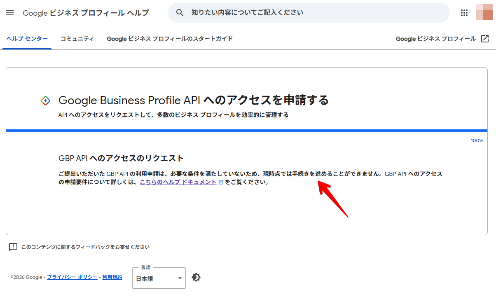Click external link icon beside Google ビジネス プロフィール
496x304 pixels.
coord(485,39)
